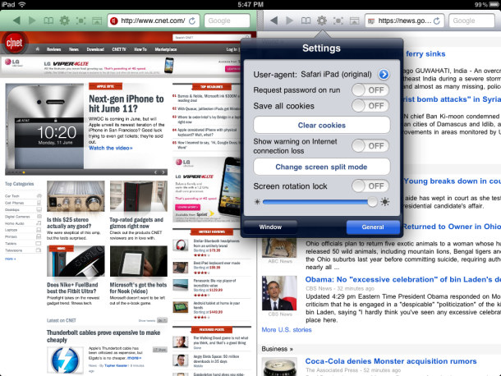
Task: Open picture/window icon in left browser pane
Action: tap(97, 21)
